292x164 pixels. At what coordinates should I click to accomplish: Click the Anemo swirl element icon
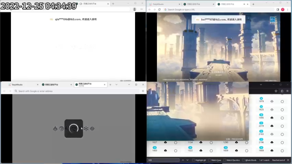[x=61, y=129]
